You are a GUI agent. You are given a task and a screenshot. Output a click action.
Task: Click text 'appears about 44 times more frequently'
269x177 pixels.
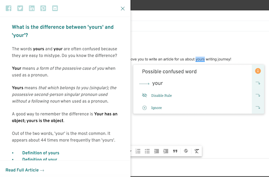(51, 140)
